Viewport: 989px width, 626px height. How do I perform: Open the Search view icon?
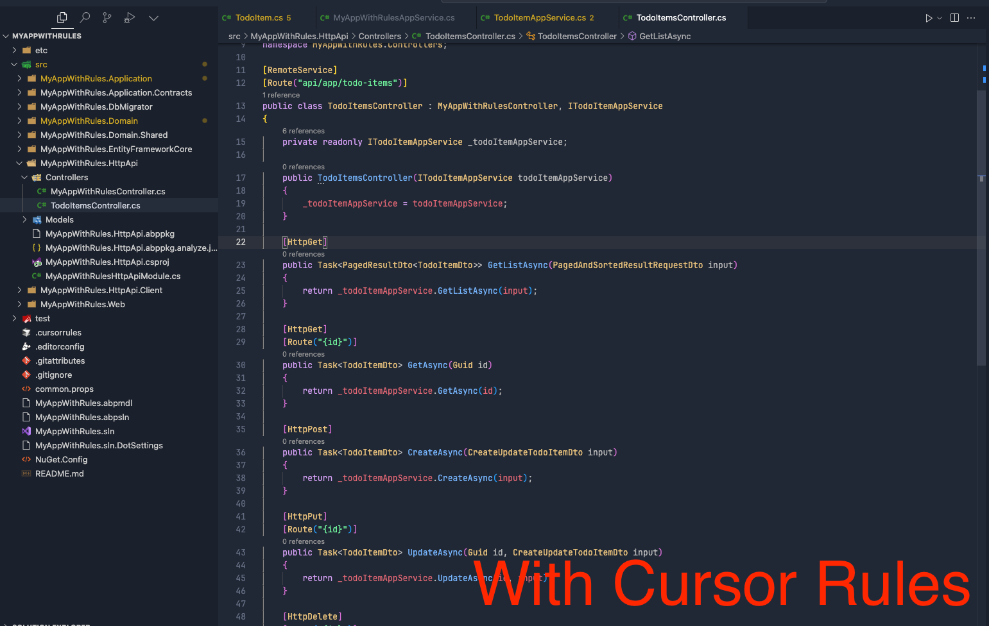(x=85, y=18)
